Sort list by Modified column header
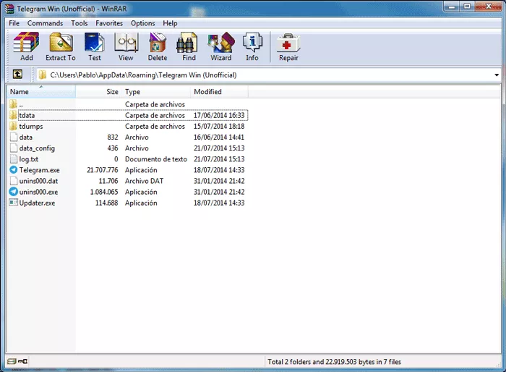Viewport: 506px width, 372px height. (220, 92)
